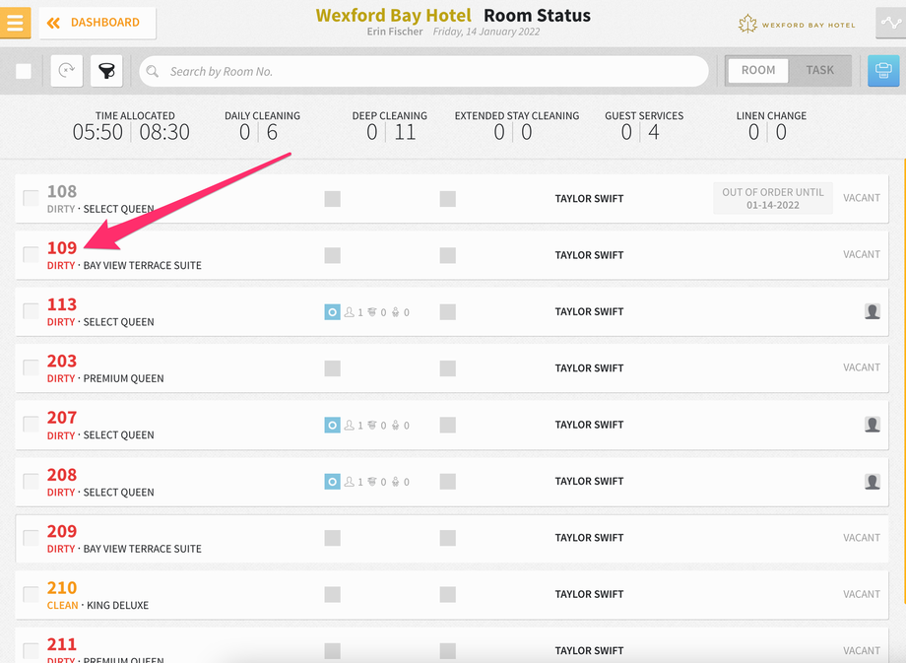Open room number 108
This screenshot has width=906, height=663.
[62, 191]
